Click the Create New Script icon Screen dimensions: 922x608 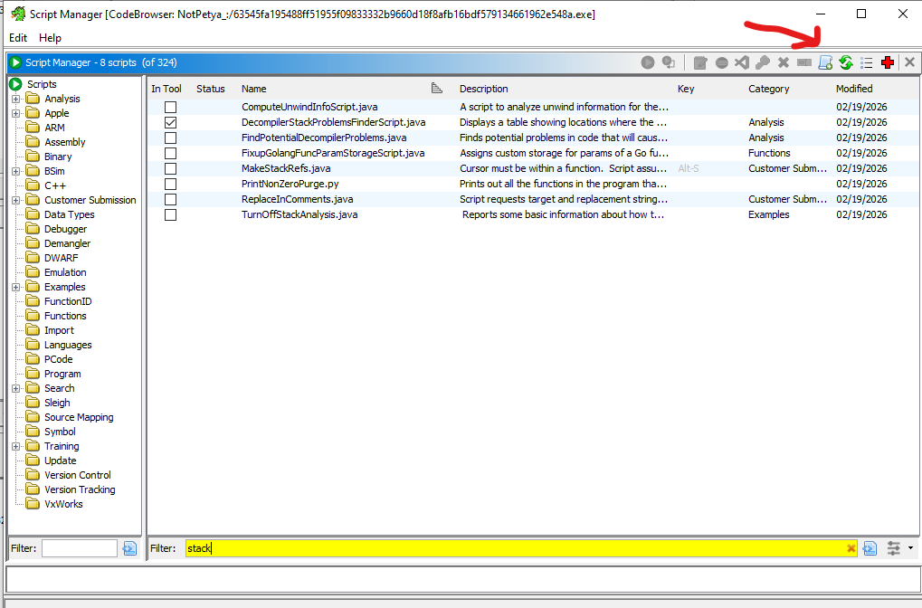(x=824, y=62)
